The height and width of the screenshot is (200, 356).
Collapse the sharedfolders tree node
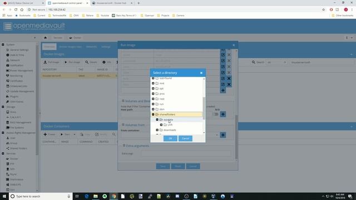point(153,114)
